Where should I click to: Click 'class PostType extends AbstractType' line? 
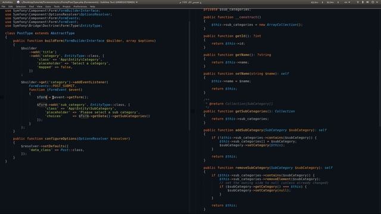40,33
